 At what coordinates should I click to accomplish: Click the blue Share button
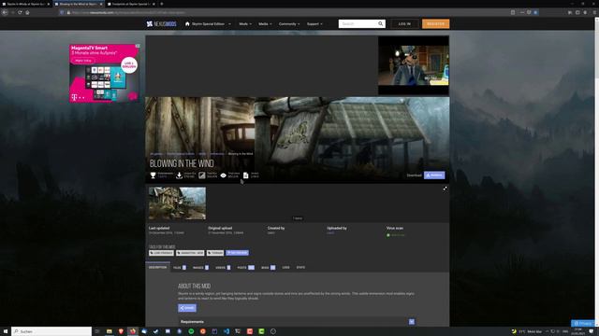187,308
